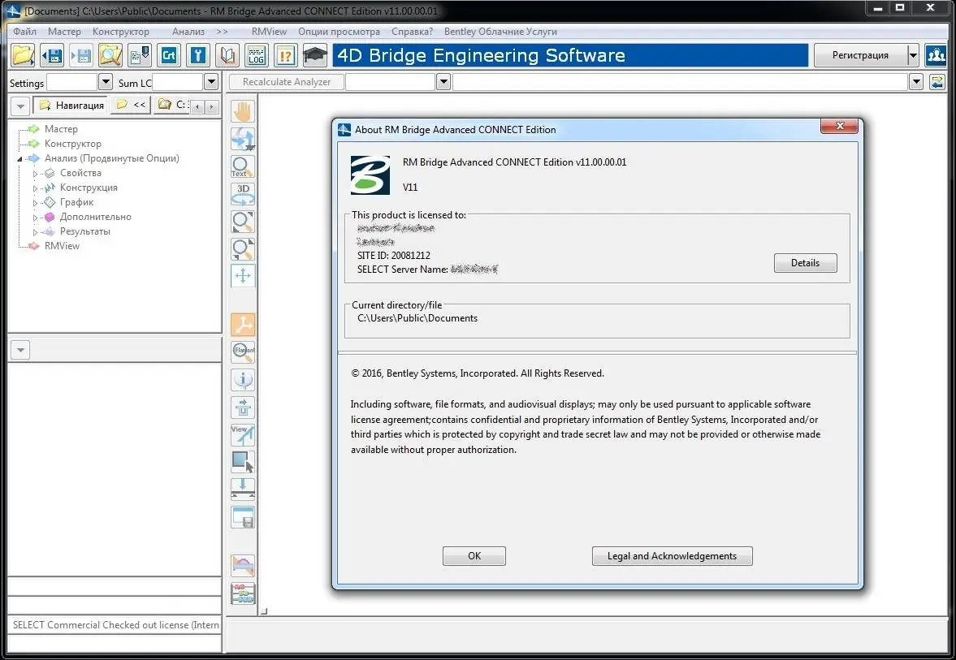Click OK in the About dialog
Viewport: 956px width, 660px height.
(x=474, y=556)
